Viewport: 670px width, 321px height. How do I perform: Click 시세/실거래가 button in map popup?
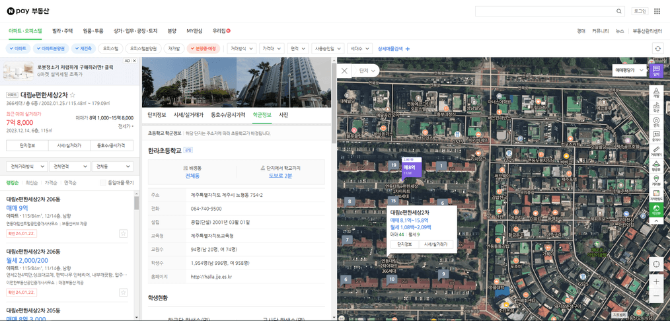[435, 244]
